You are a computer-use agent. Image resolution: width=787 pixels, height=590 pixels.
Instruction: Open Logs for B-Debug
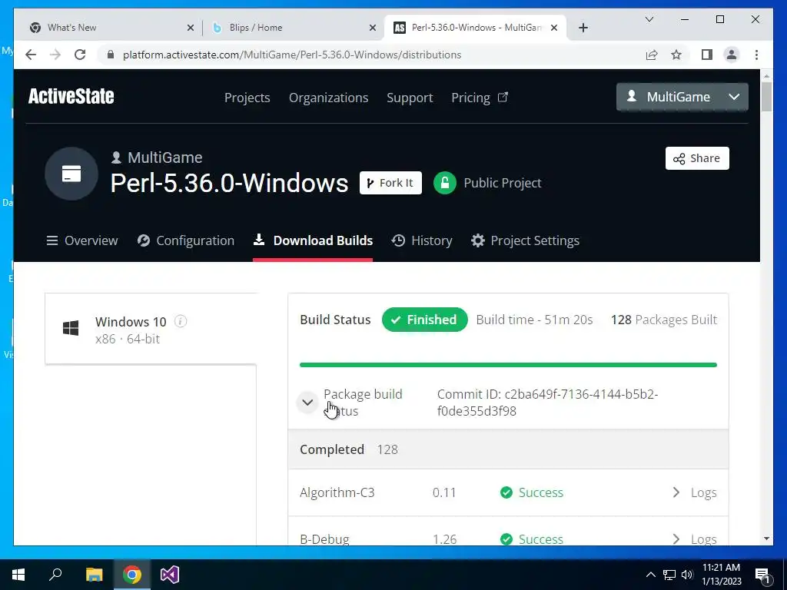pos(704,539)
